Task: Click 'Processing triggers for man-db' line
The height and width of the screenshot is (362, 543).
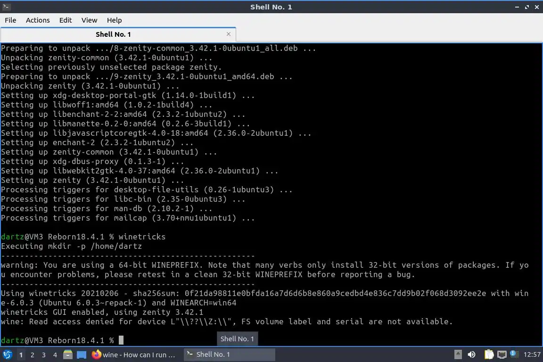Action: click(x=107, y=208)
